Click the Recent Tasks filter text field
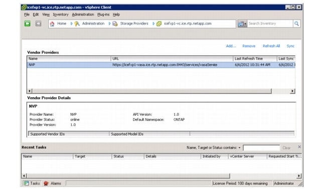The image size is (321, 190). 261,148
